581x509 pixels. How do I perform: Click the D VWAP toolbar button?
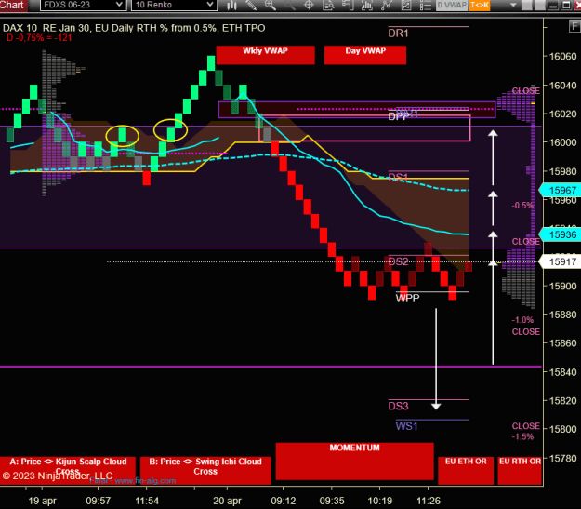click(452, 5)
